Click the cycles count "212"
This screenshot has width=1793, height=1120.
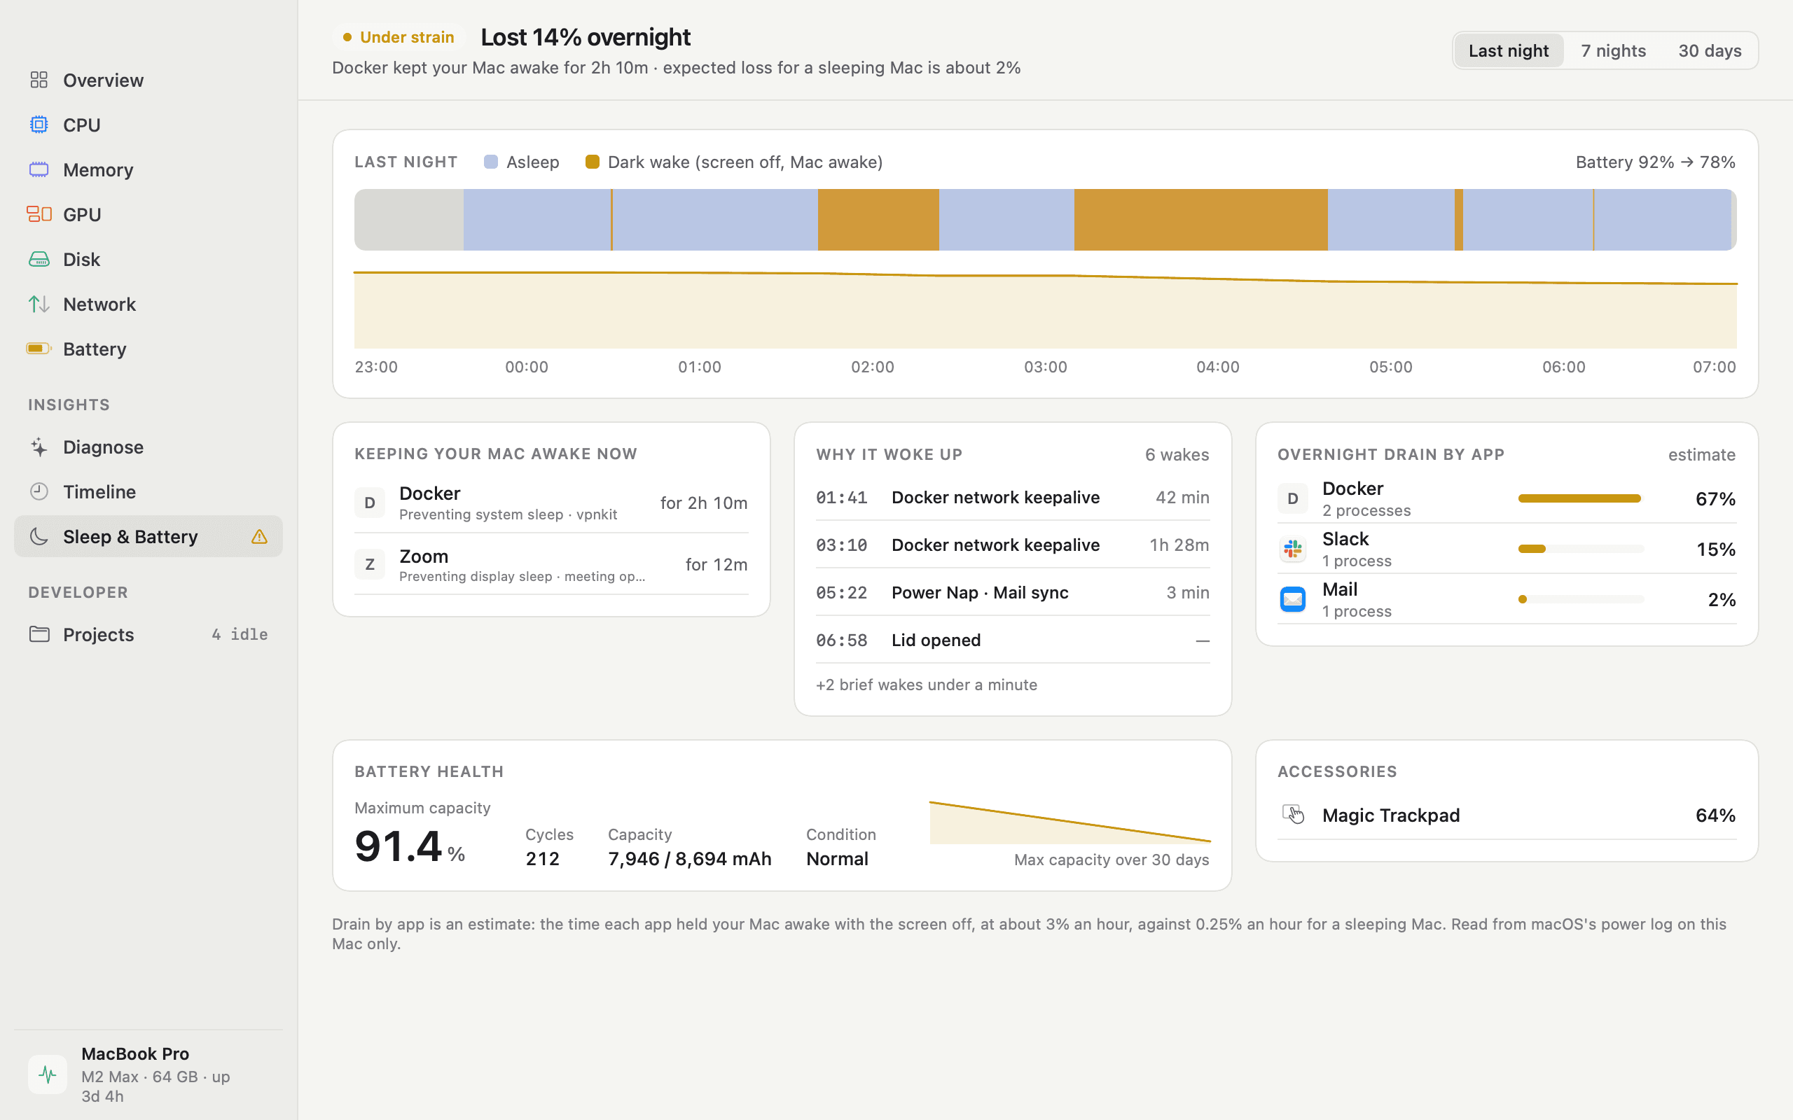coord(542,858)
